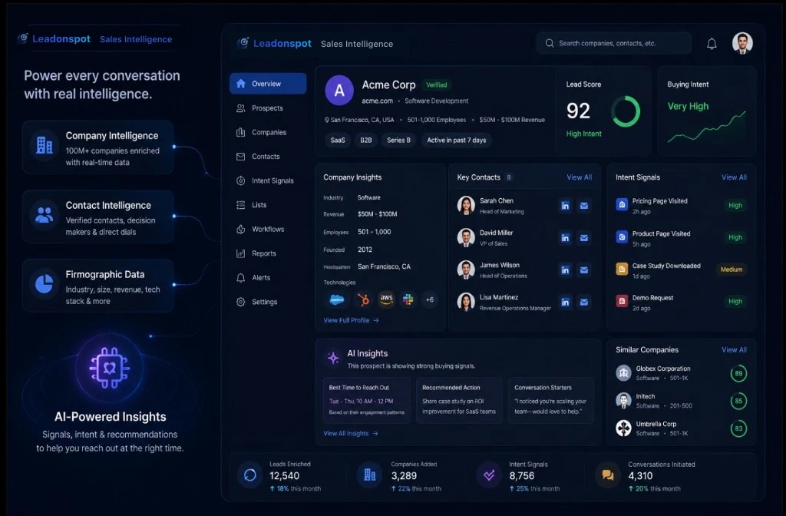Click the SaaS tag

(x=338, y=140)
